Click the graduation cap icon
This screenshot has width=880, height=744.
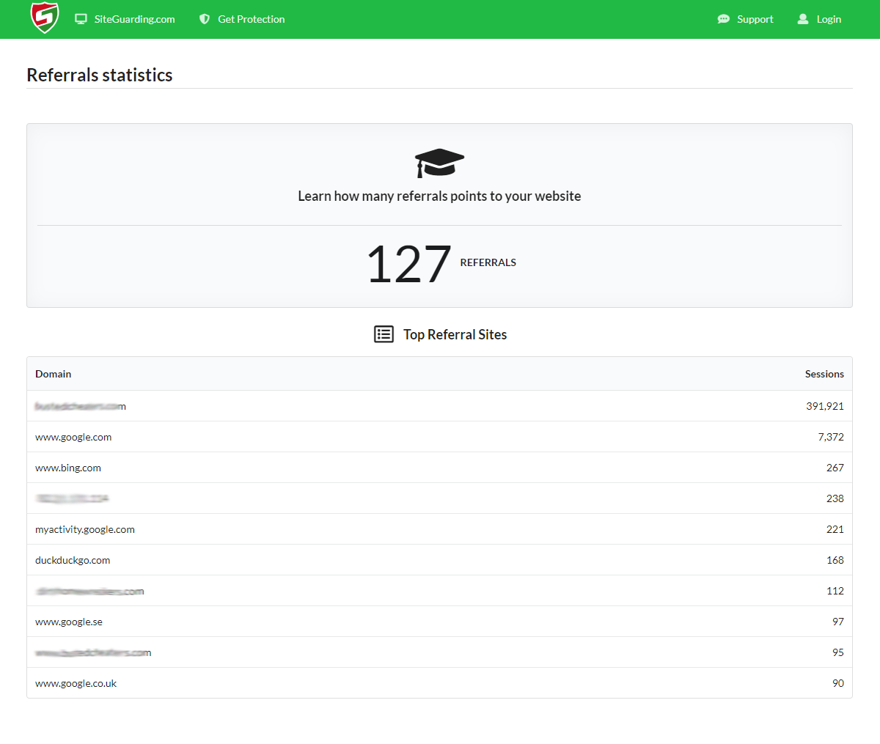point(439,163)
